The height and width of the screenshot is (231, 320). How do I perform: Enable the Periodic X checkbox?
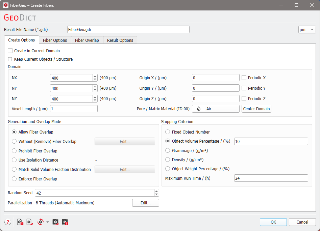point(244,78)
